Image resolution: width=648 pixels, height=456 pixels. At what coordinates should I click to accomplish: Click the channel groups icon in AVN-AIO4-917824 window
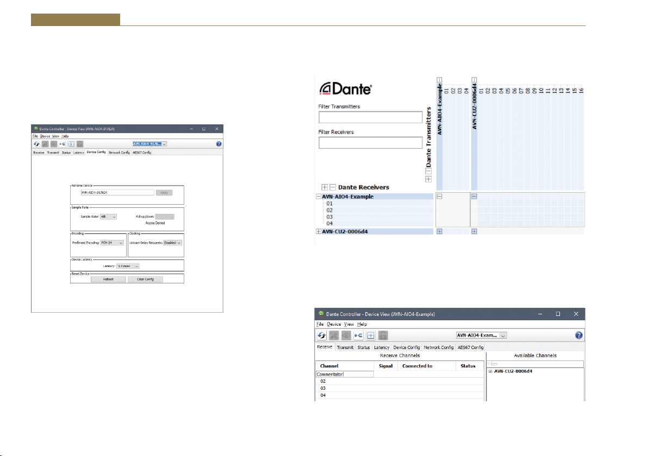[63, 144]
